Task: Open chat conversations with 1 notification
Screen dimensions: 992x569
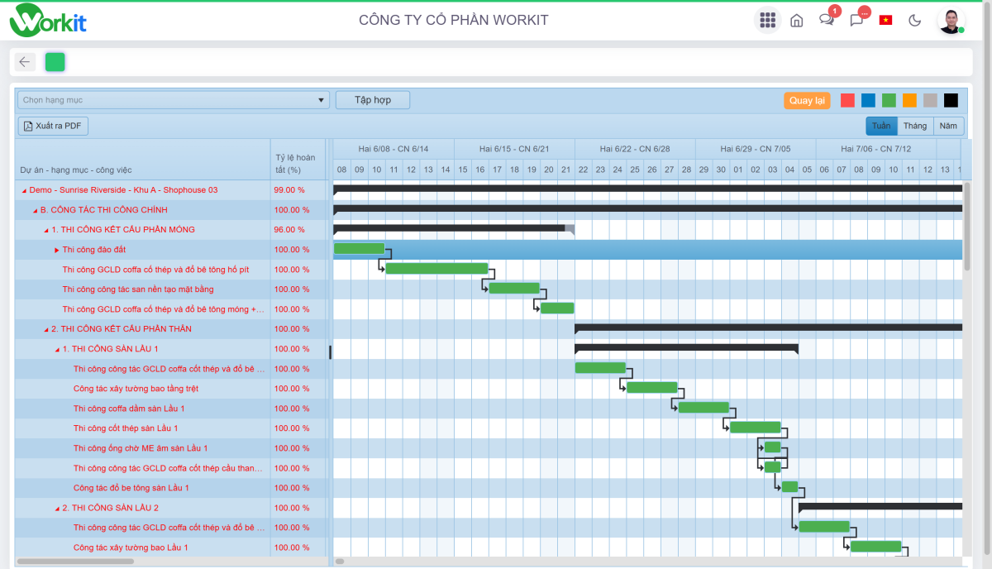Action: click(x=826, y=21)
